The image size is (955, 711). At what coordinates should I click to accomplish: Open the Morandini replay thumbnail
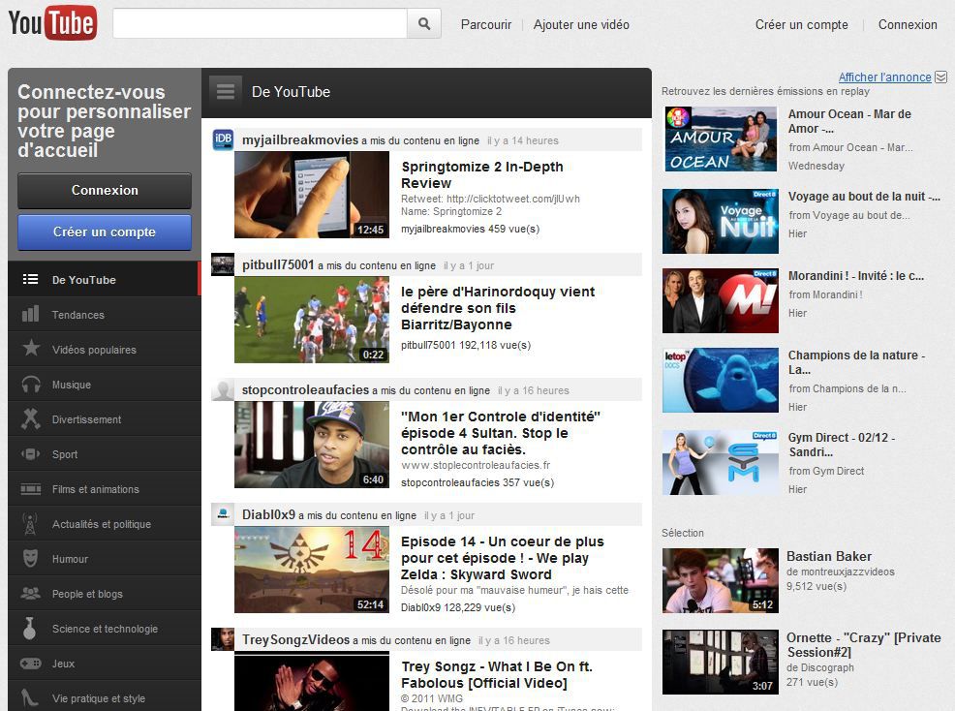coord(721,300)
